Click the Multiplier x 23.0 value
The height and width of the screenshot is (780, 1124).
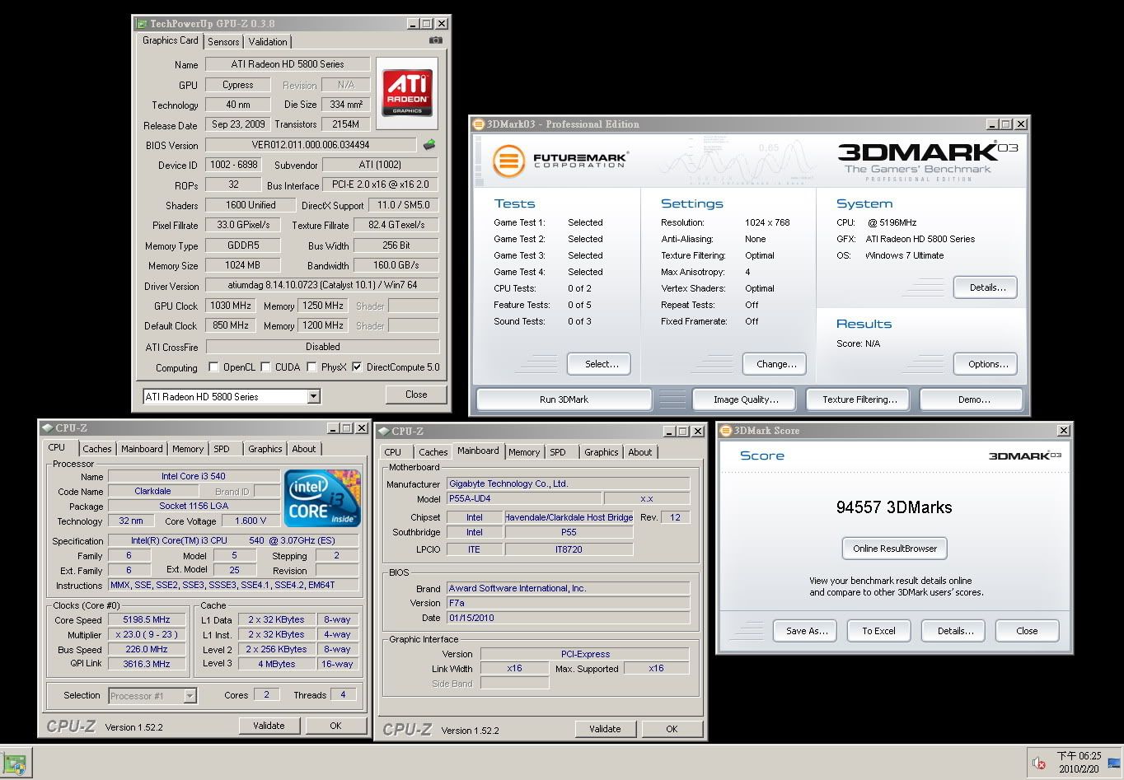pyautogui.click(x=147, y=635)
